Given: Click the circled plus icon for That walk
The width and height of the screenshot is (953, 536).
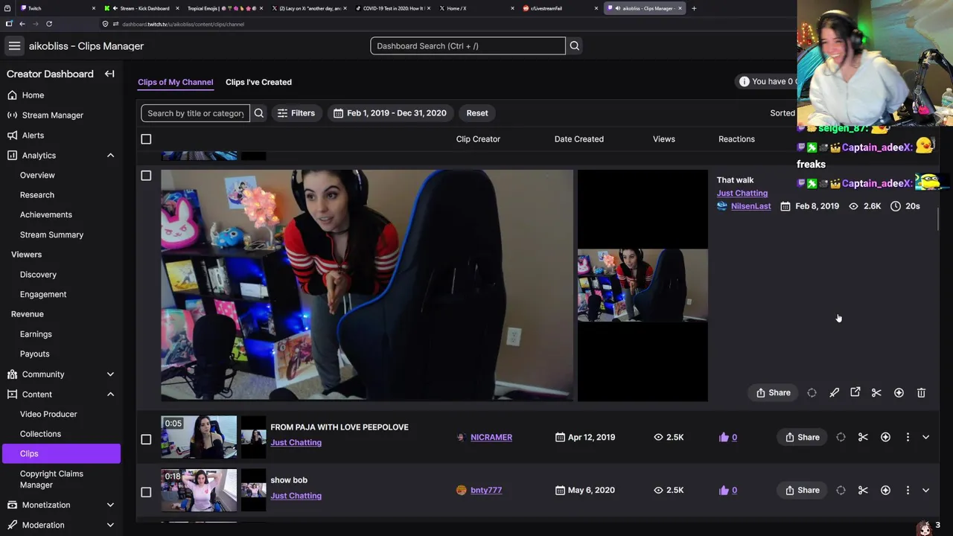Looking at the screenshot, I should point(899,392).
